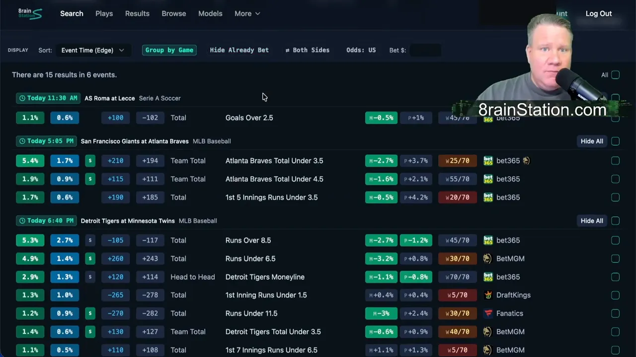Change the Odds: US format selector

pos(361,50)
